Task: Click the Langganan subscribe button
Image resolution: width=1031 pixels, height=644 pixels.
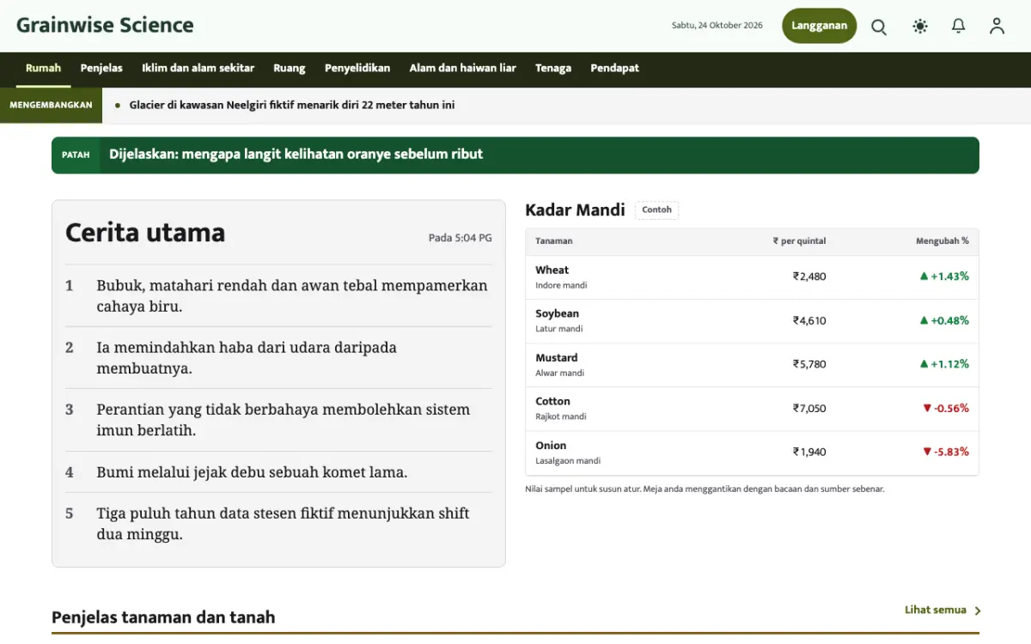Action: [819, 26]
